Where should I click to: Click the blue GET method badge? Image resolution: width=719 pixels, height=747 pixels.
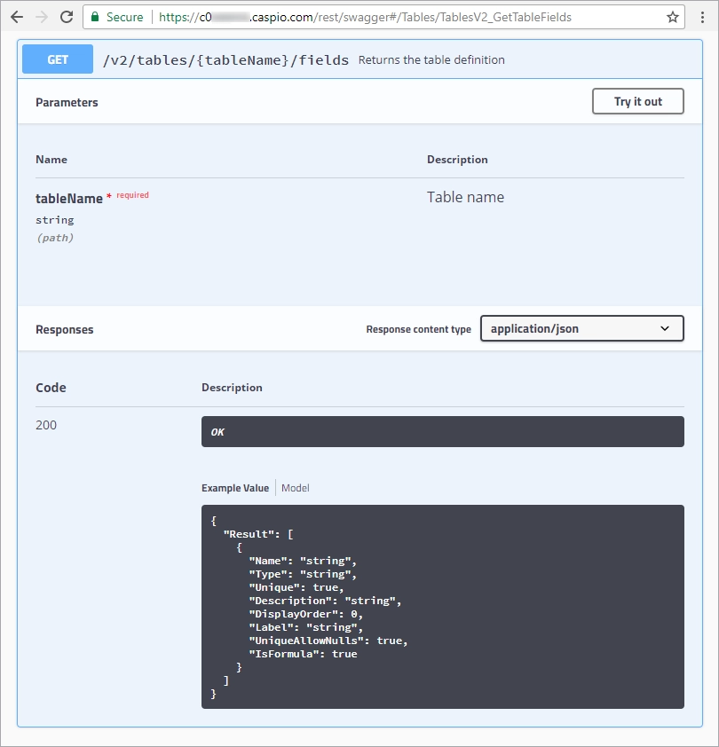click(58, 59)
